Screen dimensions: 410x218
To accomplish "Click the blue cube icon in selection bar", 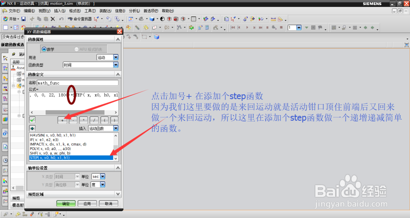I will (157, 37).
